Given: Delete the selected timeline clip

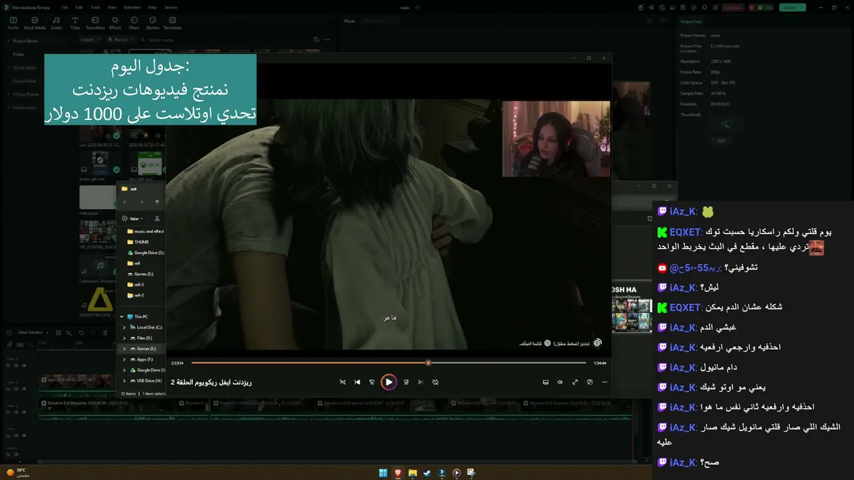Looking at the screenshot, I should point(105,333).
